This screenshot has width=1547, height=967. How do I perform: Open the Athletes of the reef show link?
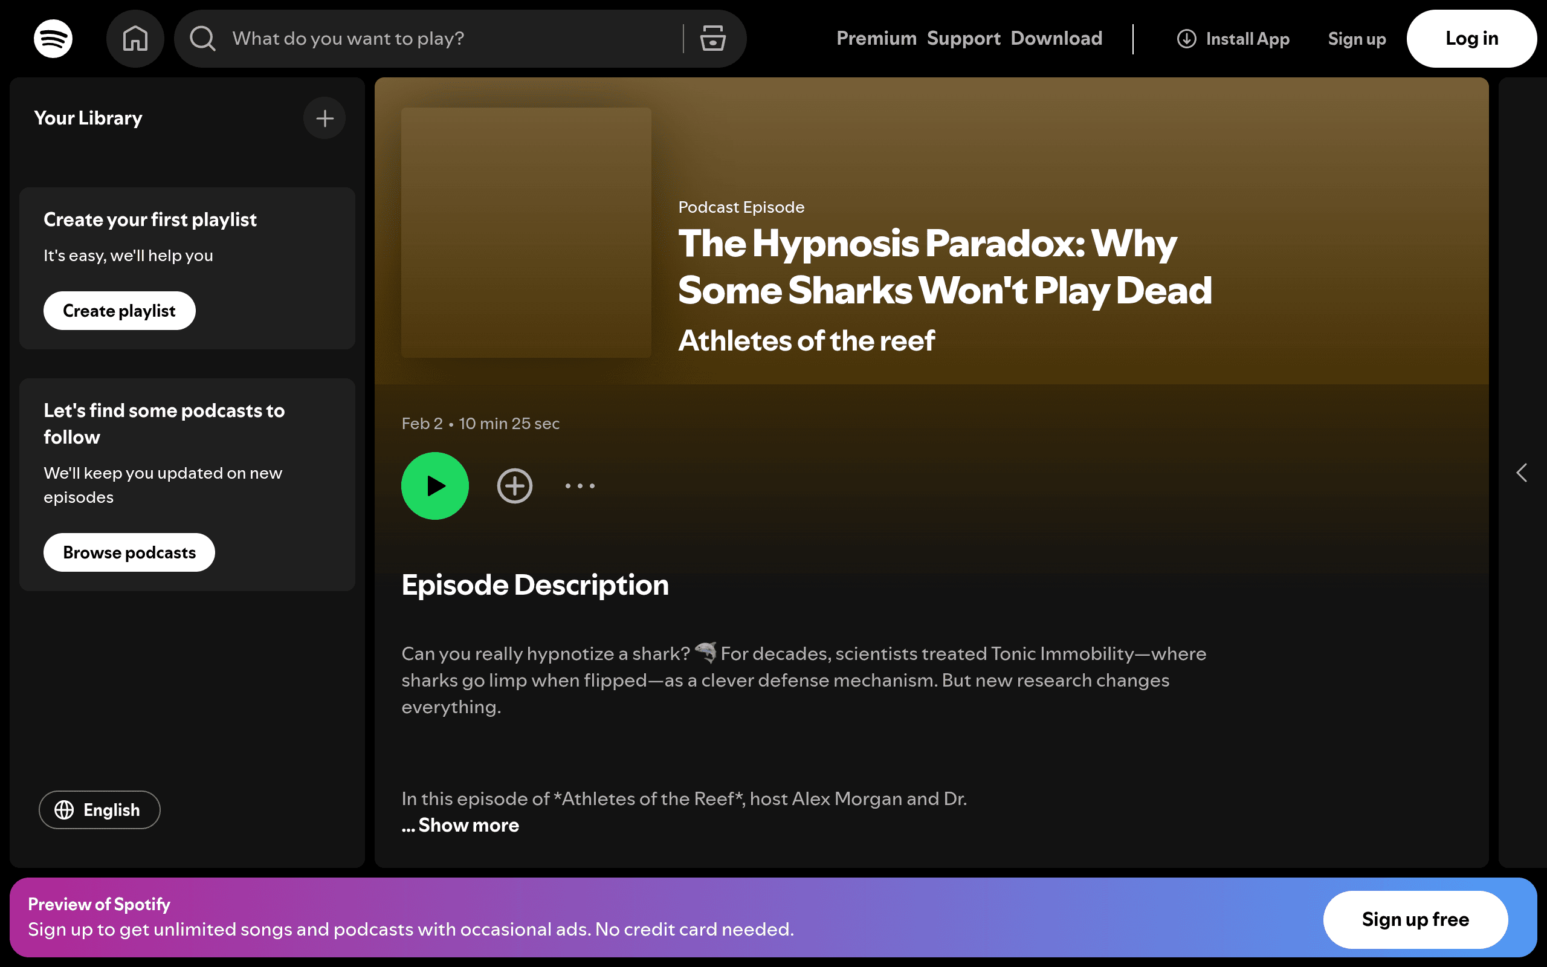(x=807, y=340)
